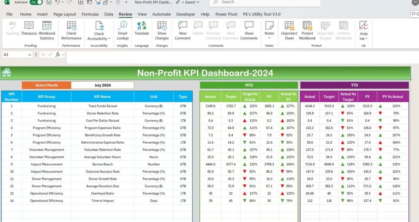The width and height of the screenshot is (419, 222).
Task: Select the July 2024 month cell
Action: click(102, 85)
